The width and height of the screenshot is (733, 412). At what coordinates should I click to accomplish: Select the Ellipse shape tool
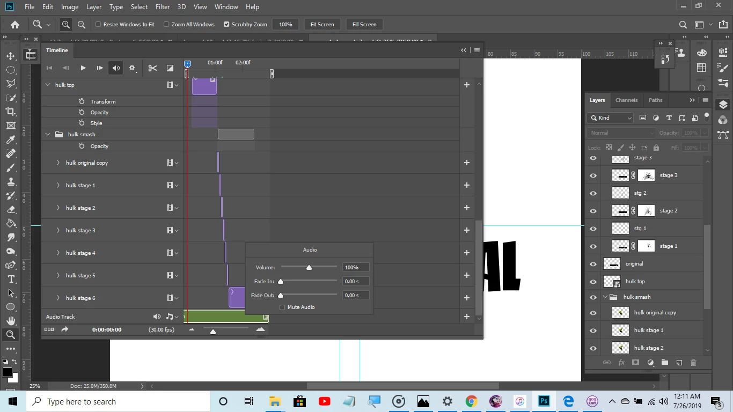pyautogui.click(x=10, y=307)
